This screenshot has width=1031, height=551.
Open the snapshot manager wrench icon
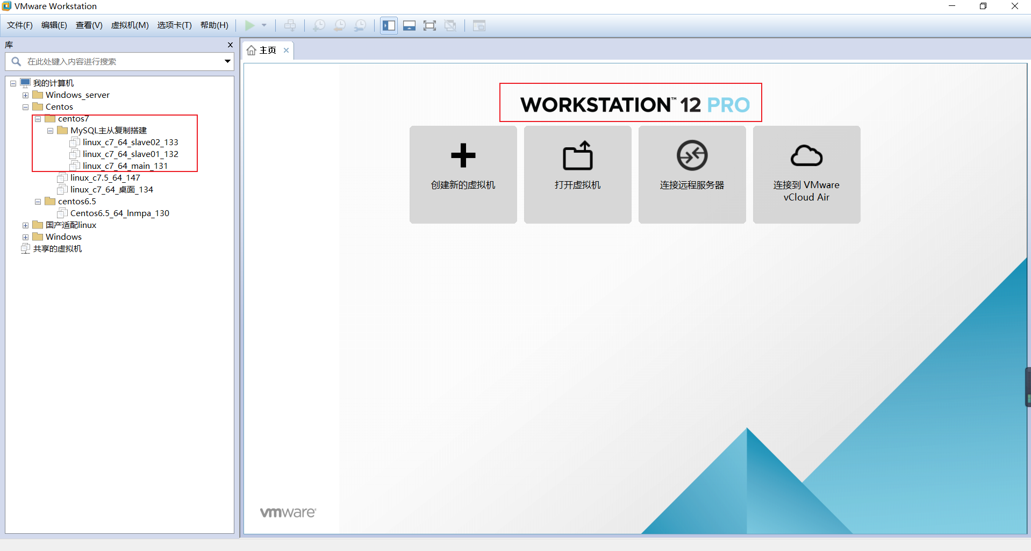(x=361, y=25)
